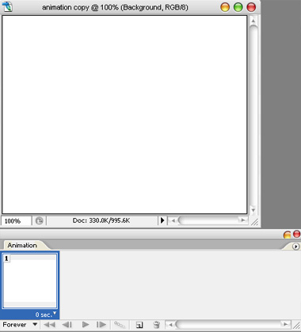301x332 pixels.
Task: Click the yellow minimize button of the document window
Action: 225,7
